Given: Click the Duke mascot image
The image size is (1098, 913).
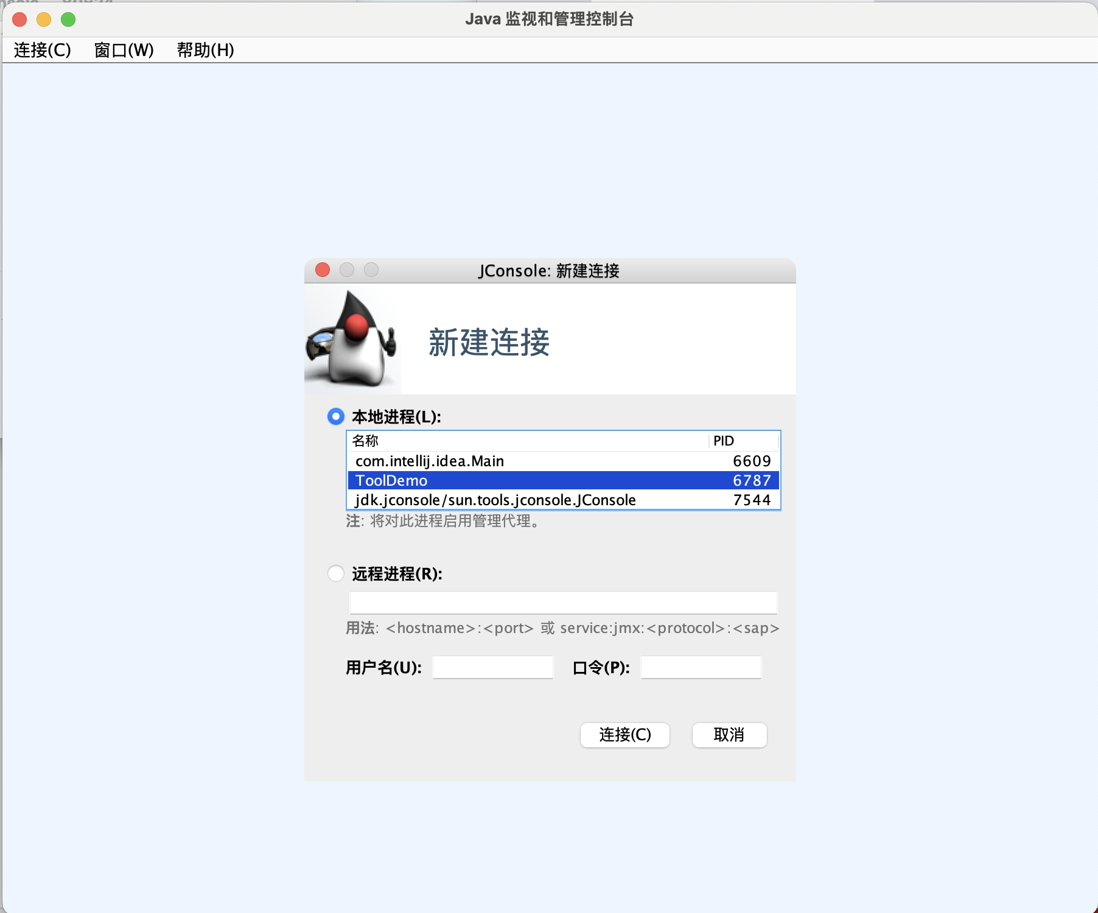Looking at the screenshot, I should click(x=352, y=338).
